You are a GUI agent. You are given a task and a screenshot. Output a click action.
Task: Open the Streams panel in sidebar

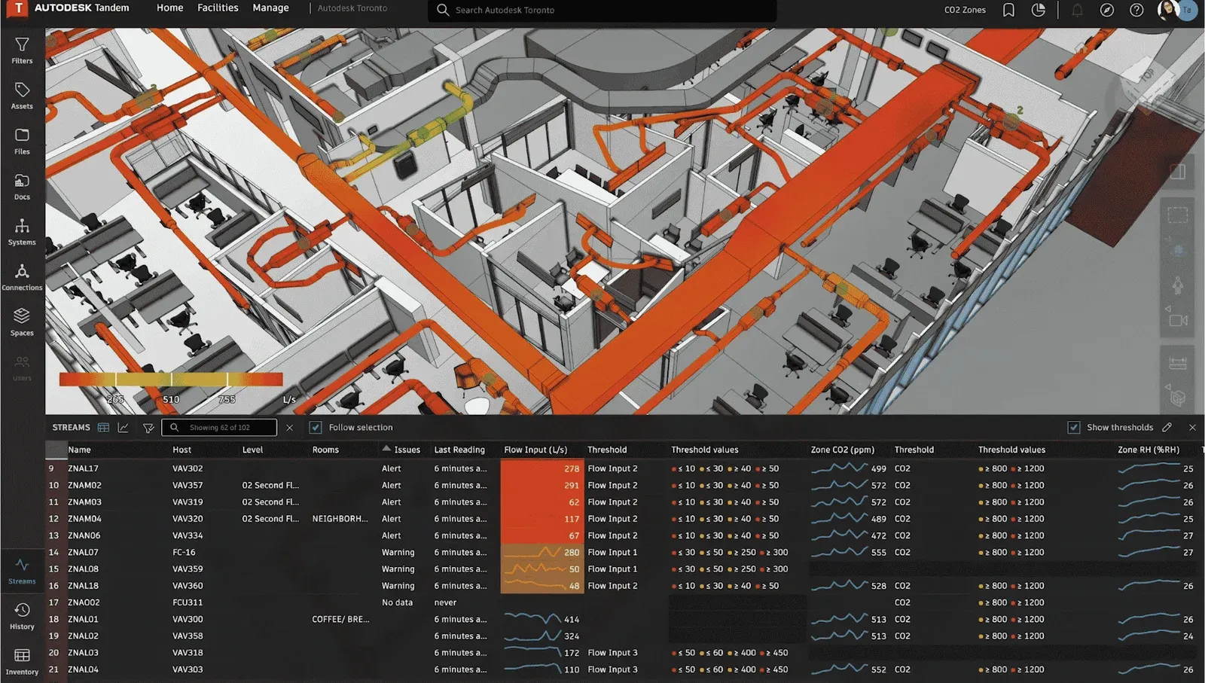[22, 571]
